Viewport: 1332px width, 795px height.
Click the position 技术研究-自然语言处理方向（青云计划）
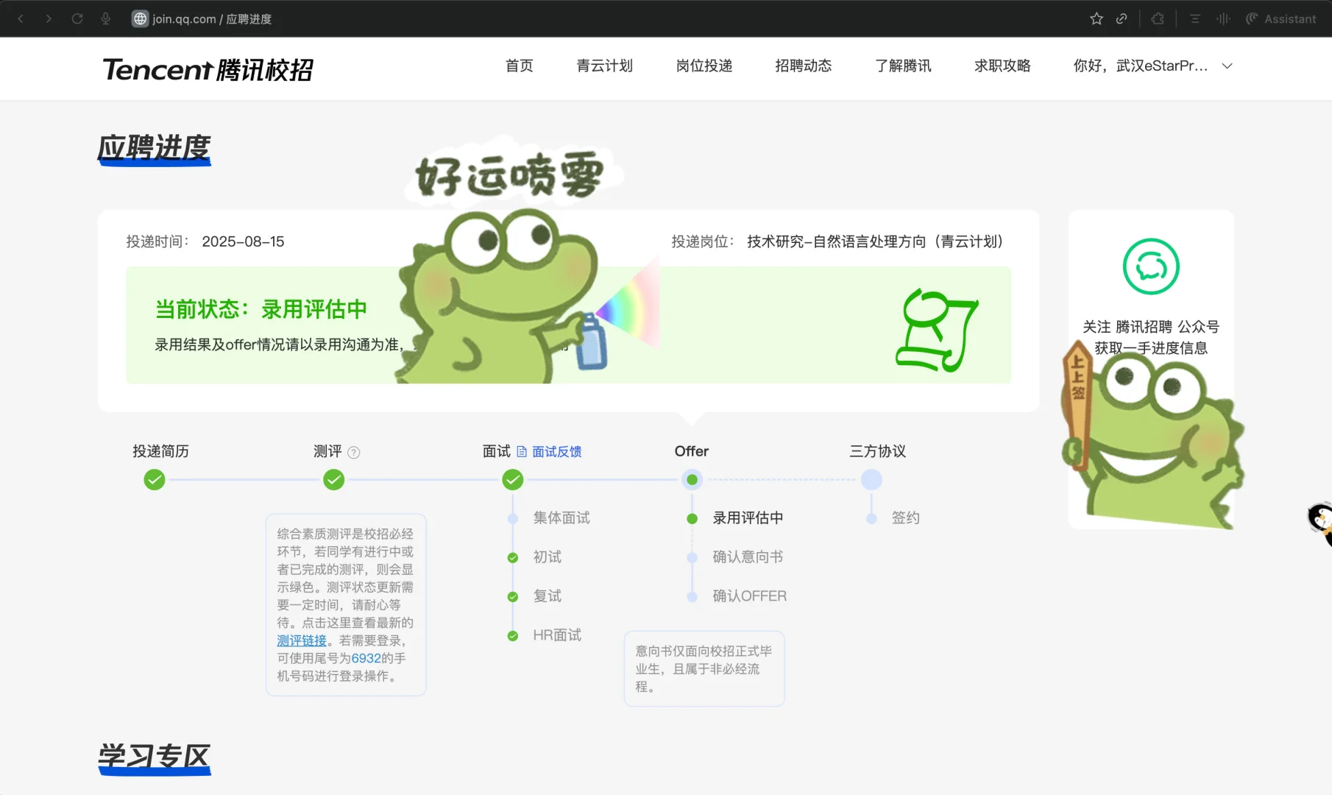(x=875, y=241)
